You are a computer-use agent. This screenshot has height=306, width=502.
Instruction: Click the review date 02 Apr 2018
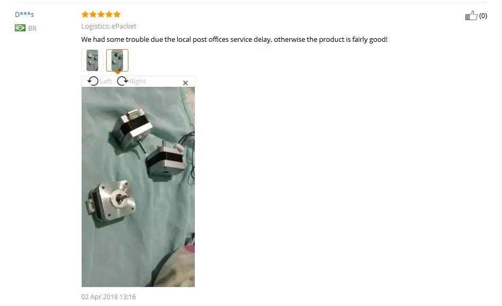109,297
